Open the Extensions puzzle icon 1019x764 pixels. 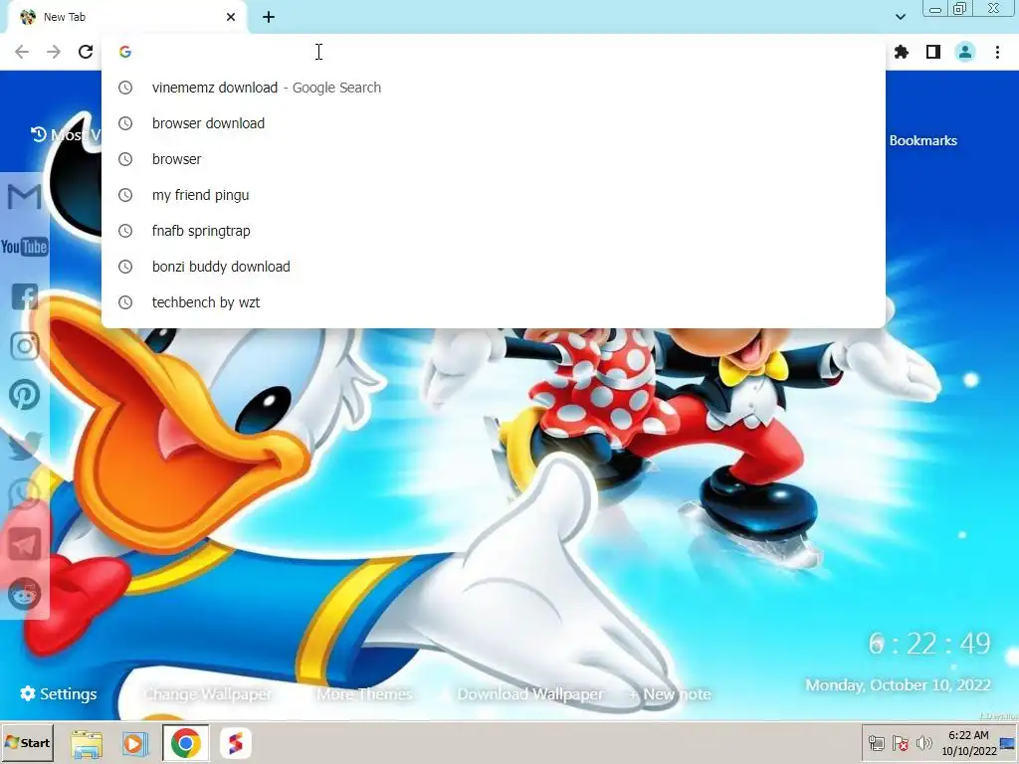902,52
